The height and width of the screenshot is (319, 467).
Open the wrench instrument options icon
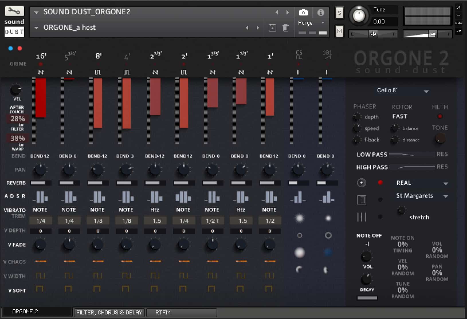(x=14, y=11)
